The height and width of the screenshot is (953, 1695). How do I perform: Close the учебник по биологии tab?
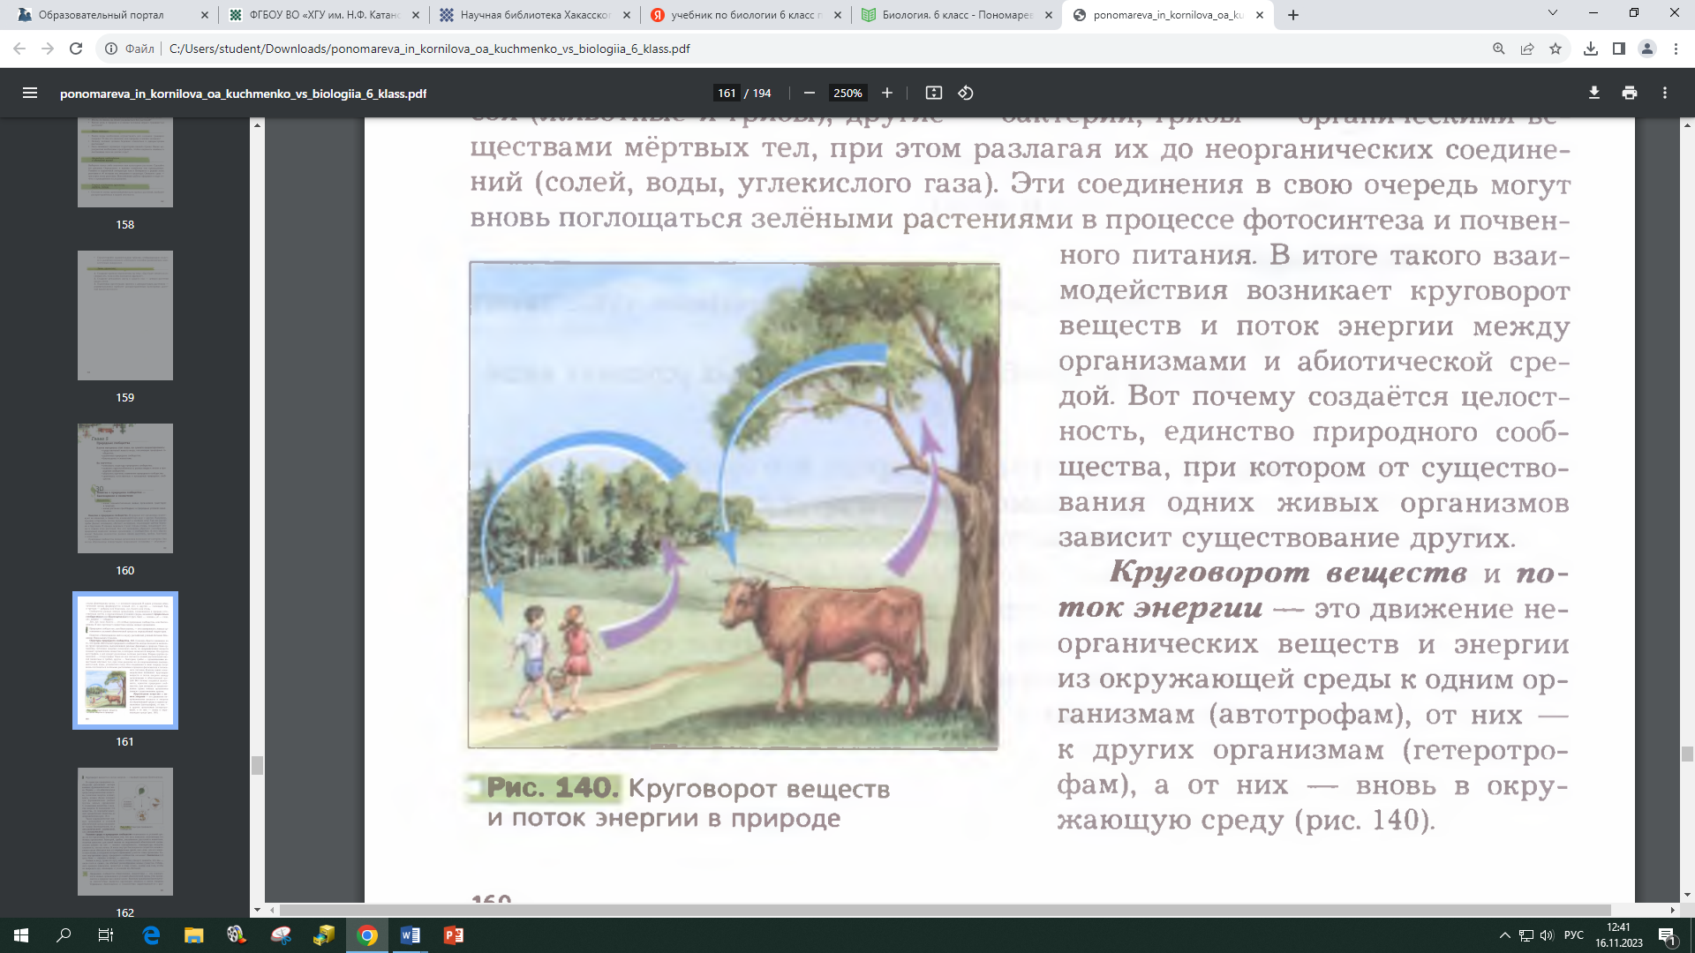coord(838,15)
